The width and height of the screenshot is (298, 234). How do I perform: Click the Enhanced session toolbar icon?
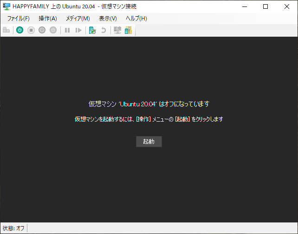pos(117,30)
